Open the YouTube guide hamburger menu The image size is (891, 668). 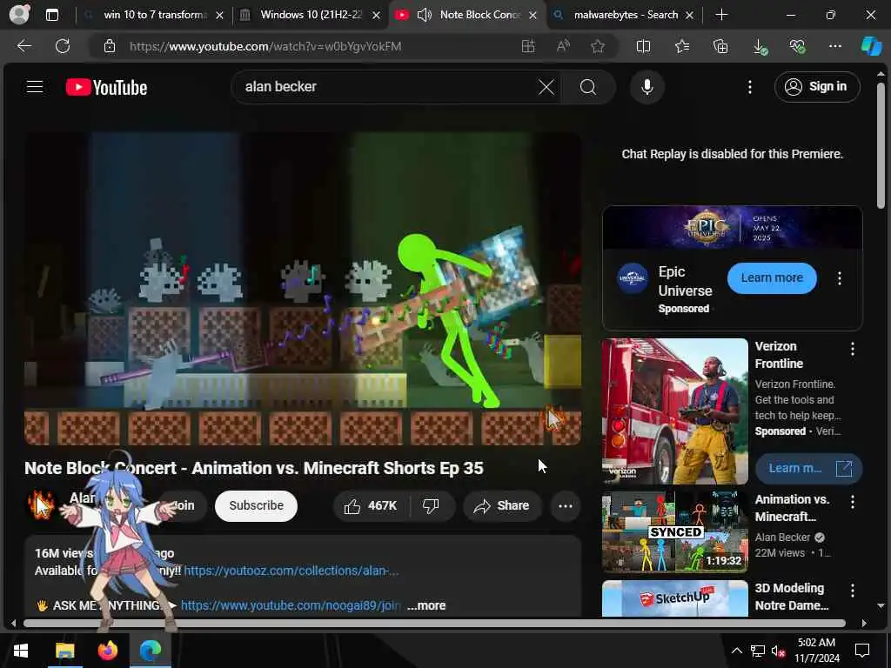[x=35, y=87]
